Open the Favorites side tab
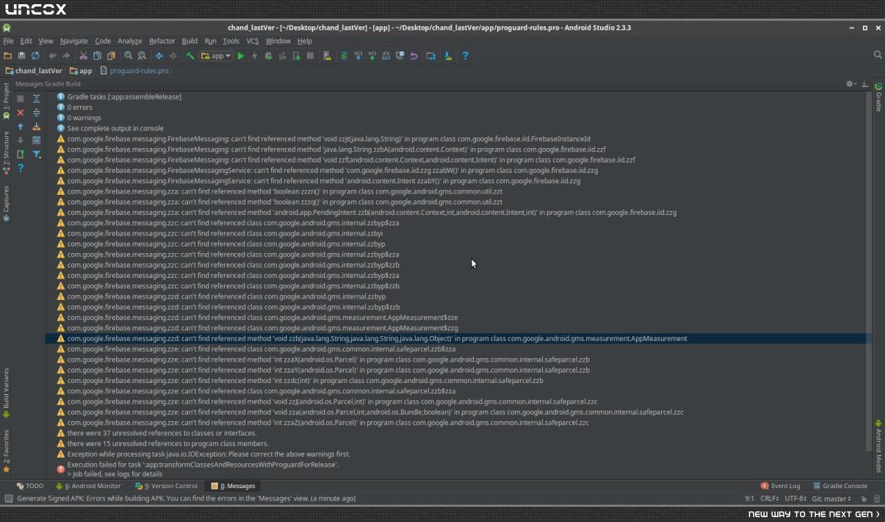The width and height of the screenshot is (885, 522). click(x=6, y=451)
